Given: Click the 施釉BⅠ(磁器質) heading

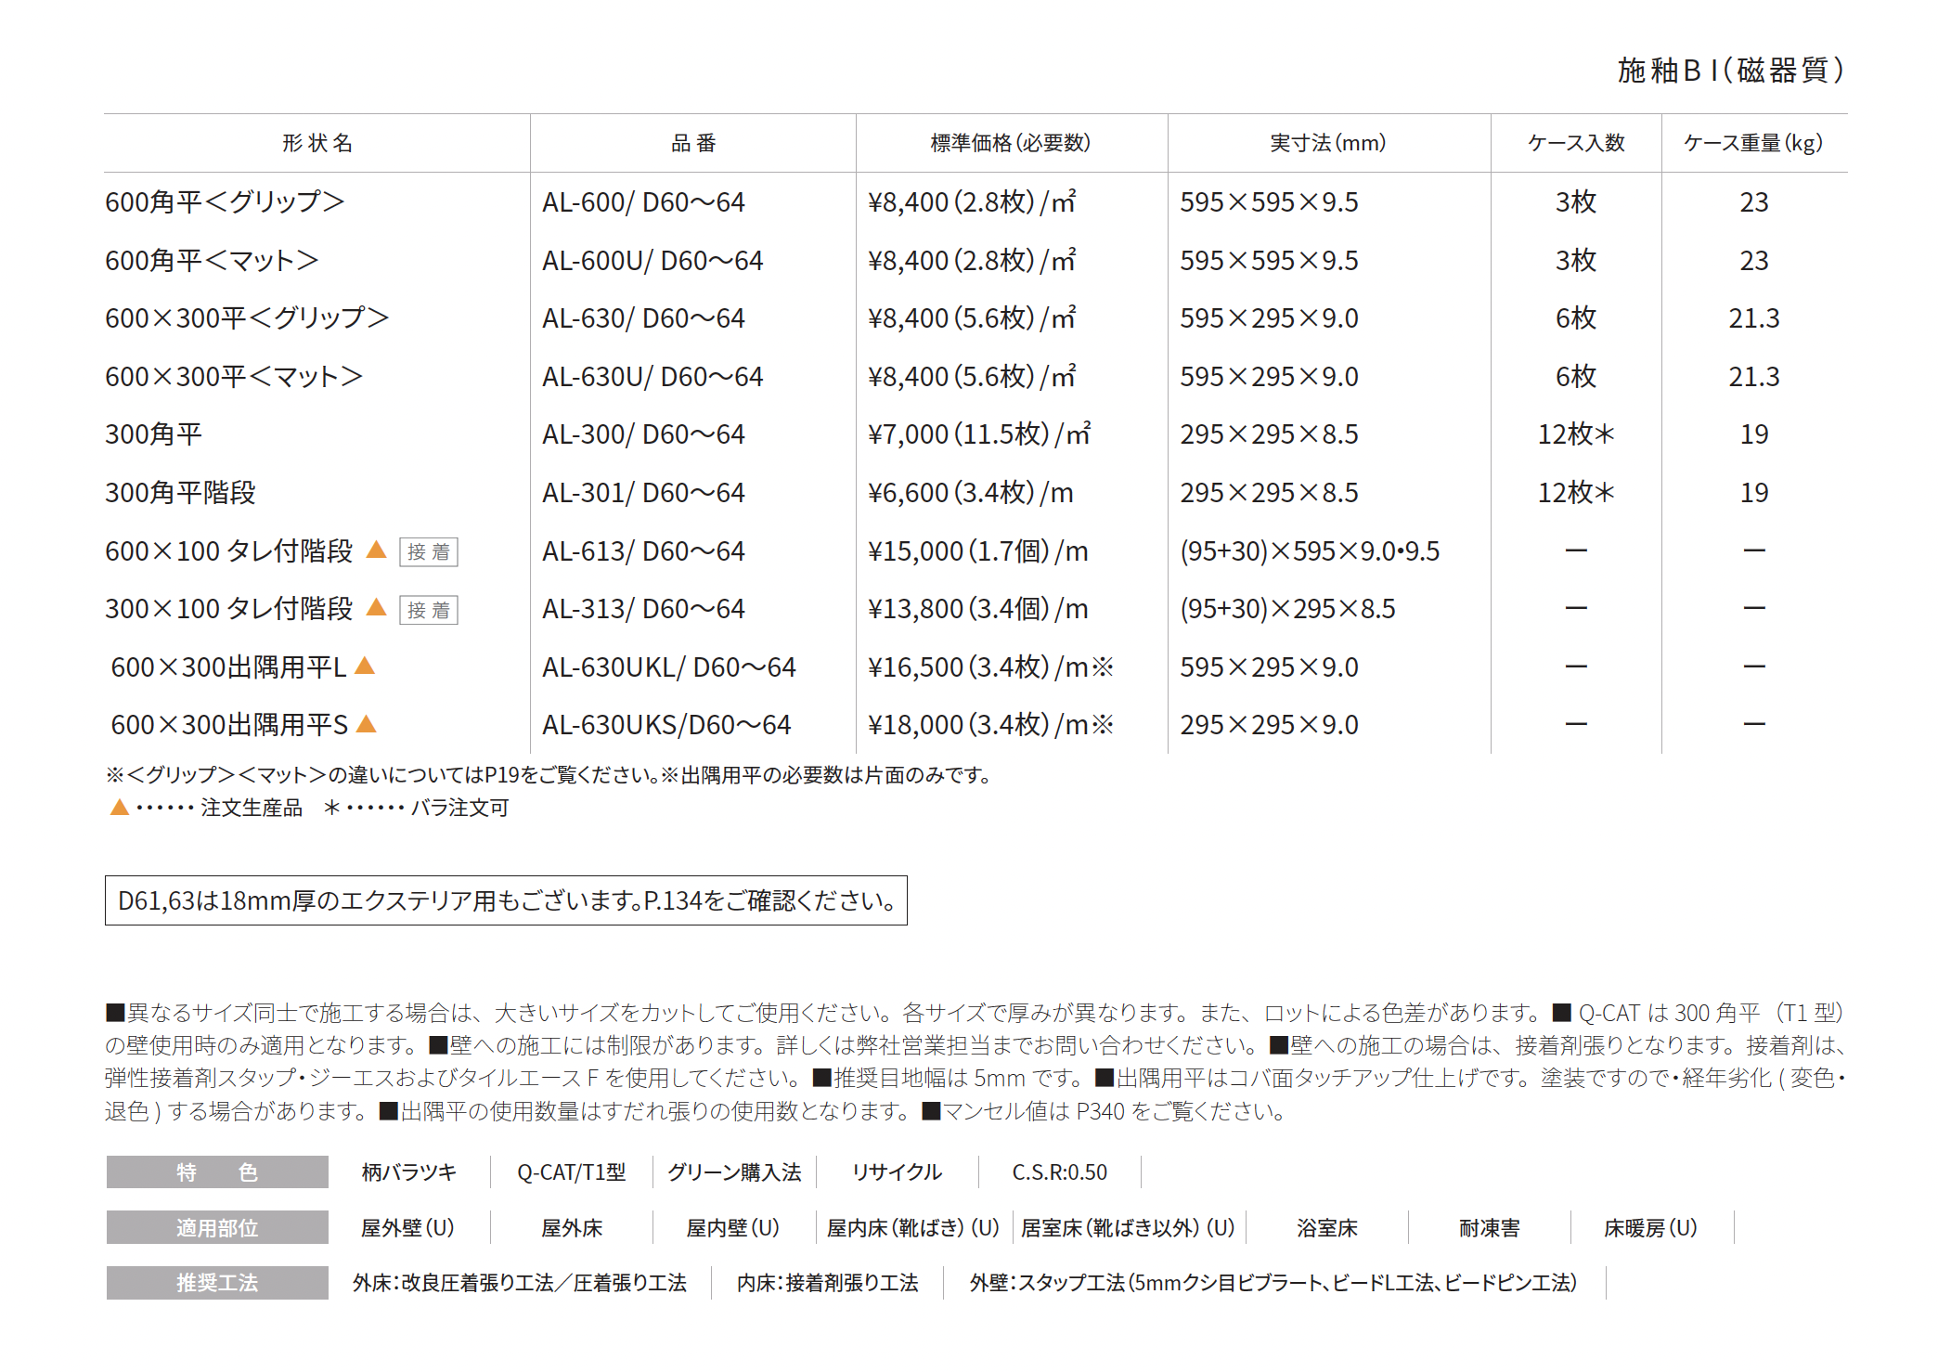Looking at the screenshot, I should tap(1730, 70).
